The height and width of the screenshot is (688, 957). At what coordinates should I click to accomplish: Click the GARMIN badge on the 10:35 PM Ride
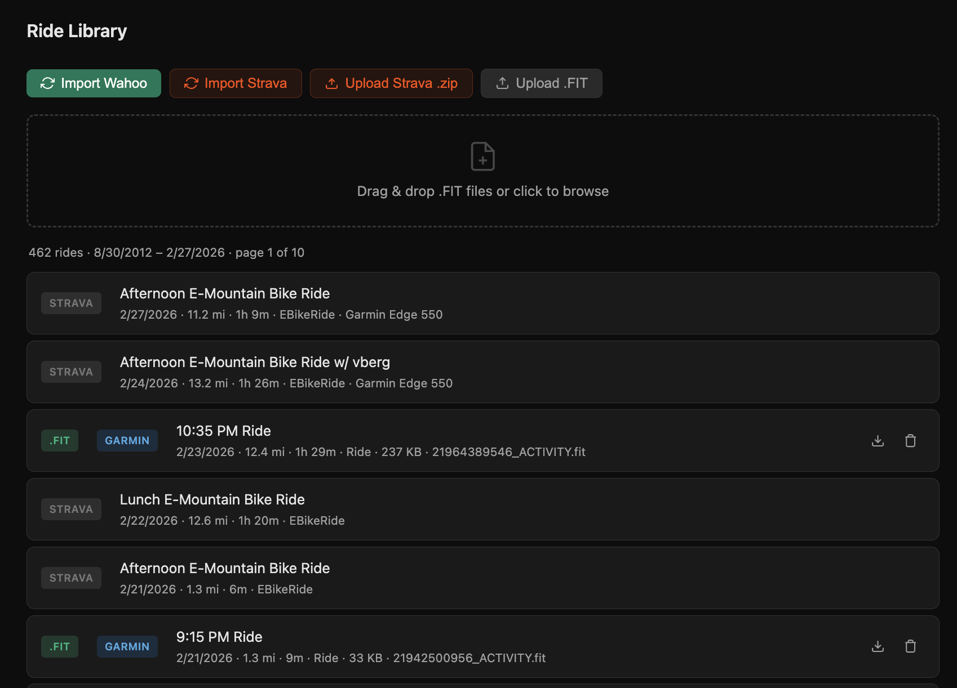coord(127,440)
